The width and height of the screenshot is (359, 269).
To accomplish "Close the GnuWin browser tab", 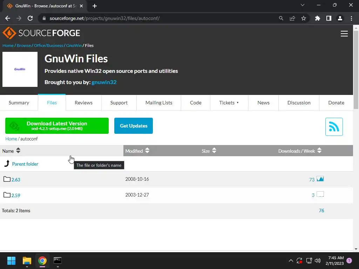I will (x=81, y=6).
